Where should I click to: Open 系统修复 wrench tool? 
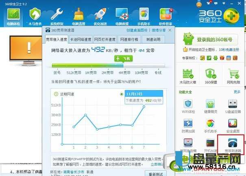[57, 17]
